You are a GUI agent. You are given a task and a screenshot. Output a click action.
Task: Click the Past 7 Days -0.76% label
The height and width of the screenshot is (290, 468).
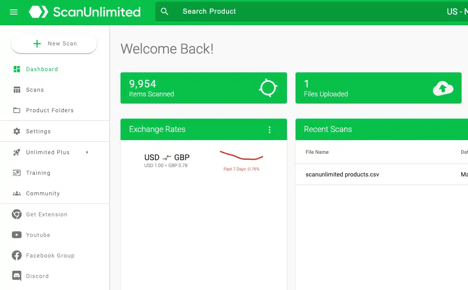coord(242,169)
